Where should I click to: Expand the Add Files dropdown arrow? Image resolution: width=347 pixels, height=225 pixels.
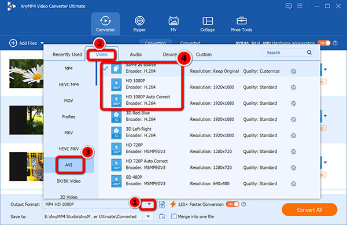coord(42,43)
